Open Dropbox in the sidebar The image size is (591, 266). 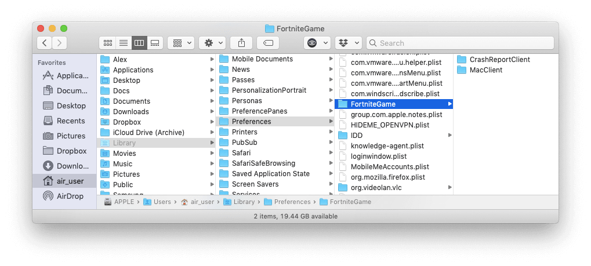[64, 151]
